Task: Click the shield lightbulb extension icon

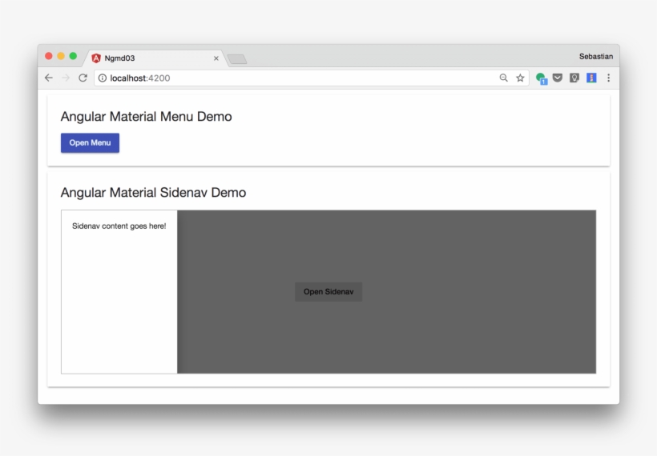Action: [x=574, y=78]
